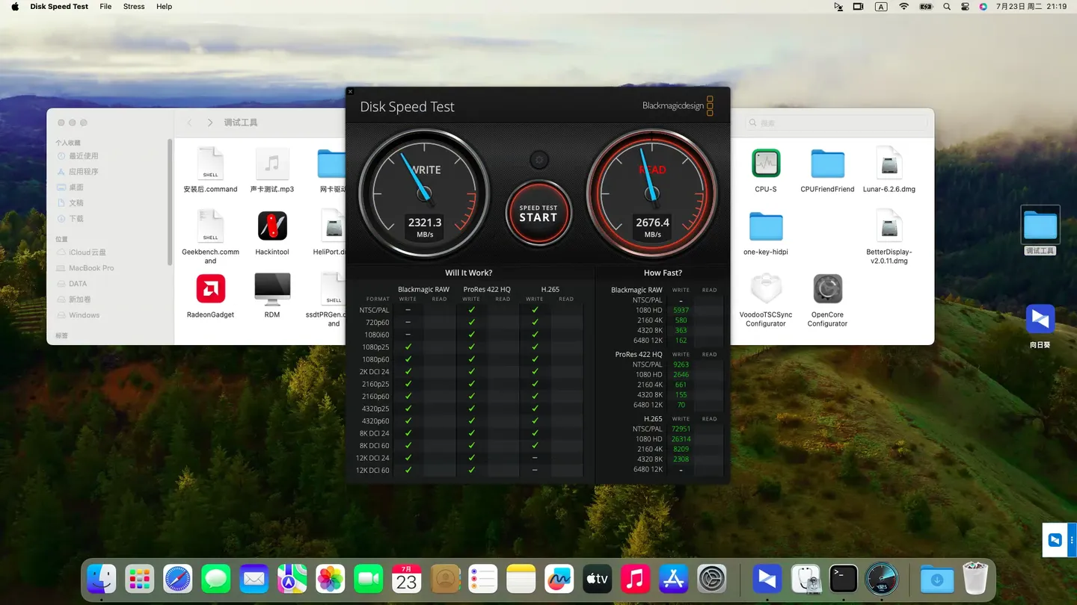Open the one-key-hidpi folder
Image resolution: width=1077 pixels, height=605 pixels.
pyautogui.click(x=765, y=226)
